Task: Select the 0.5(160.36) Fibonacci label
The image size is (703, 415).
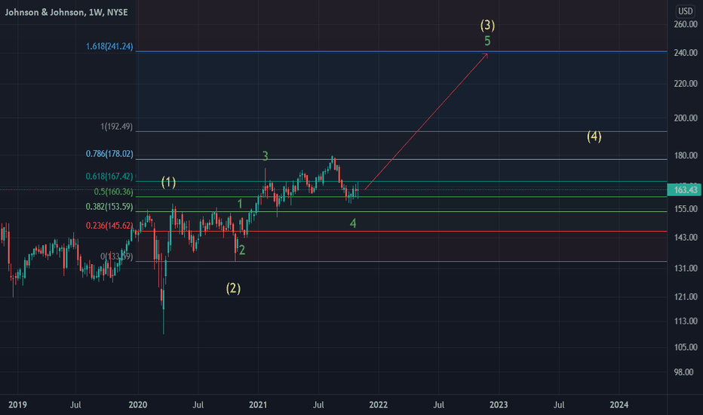Action: click(x=113, y=192)
